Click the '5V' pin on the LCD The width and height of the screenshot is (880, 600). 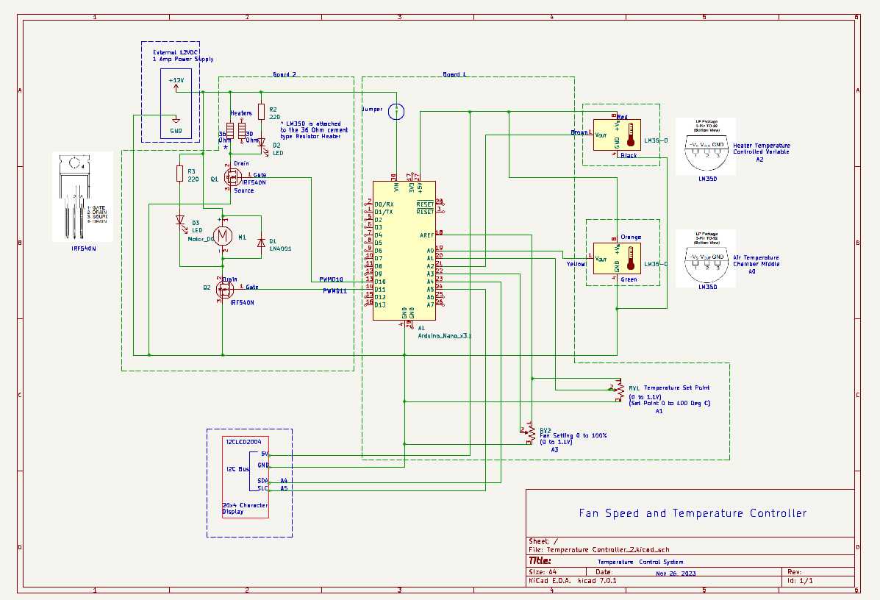click(265, 454)
